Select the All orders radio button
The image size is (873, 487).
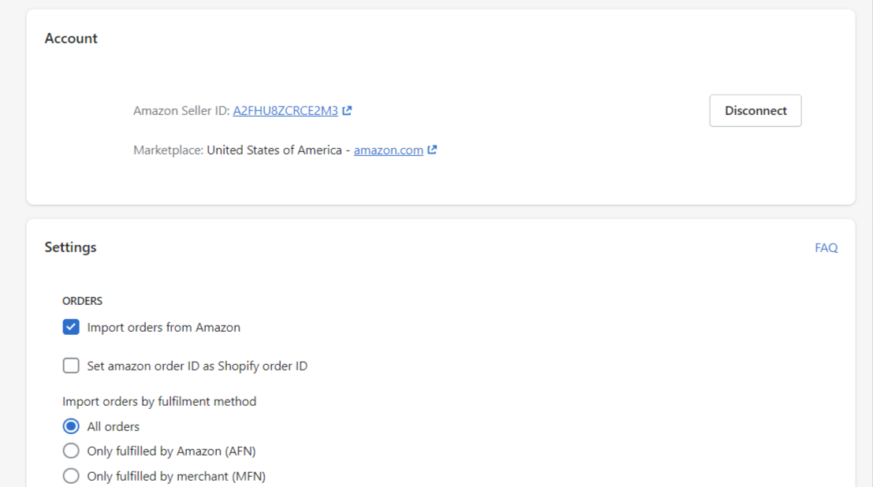71,426
